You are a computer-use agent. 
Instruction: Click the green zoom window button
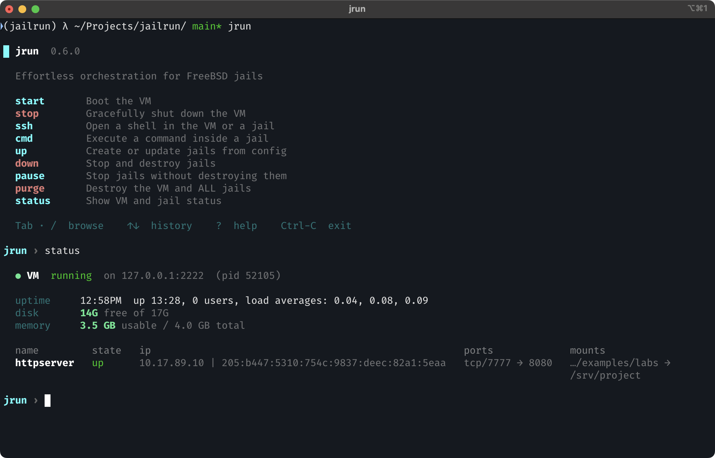click(35, 9)
